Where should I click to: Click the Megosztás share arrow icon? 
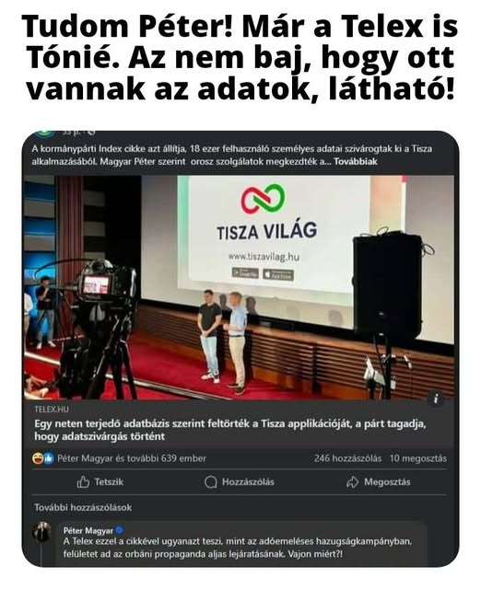(x=352, y=482)
